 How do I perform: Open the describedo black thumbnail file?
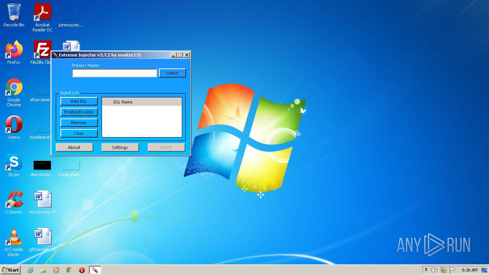42,168
